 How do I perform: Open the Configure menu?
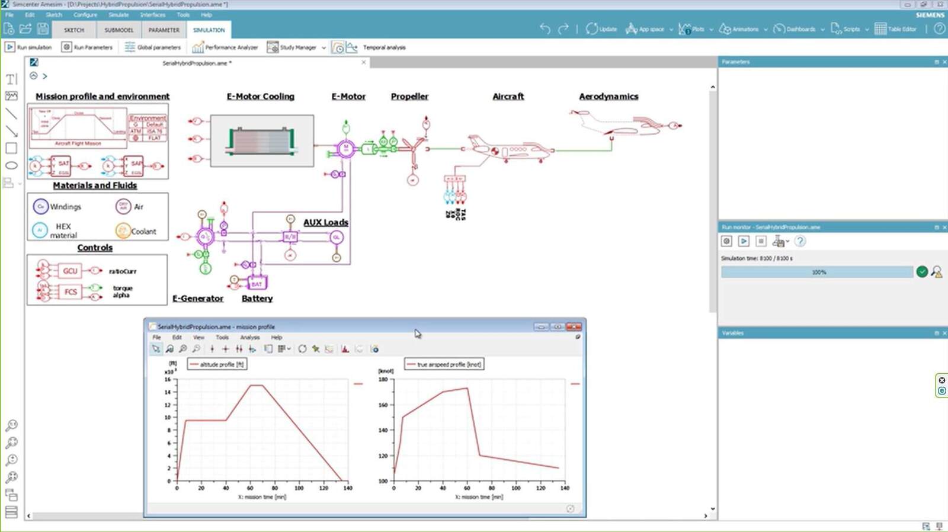85,15
